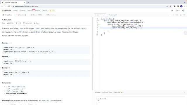Click the 'Easy' difficulty label
The height and width of the screenshot is (105, 187).
point(4,23)
